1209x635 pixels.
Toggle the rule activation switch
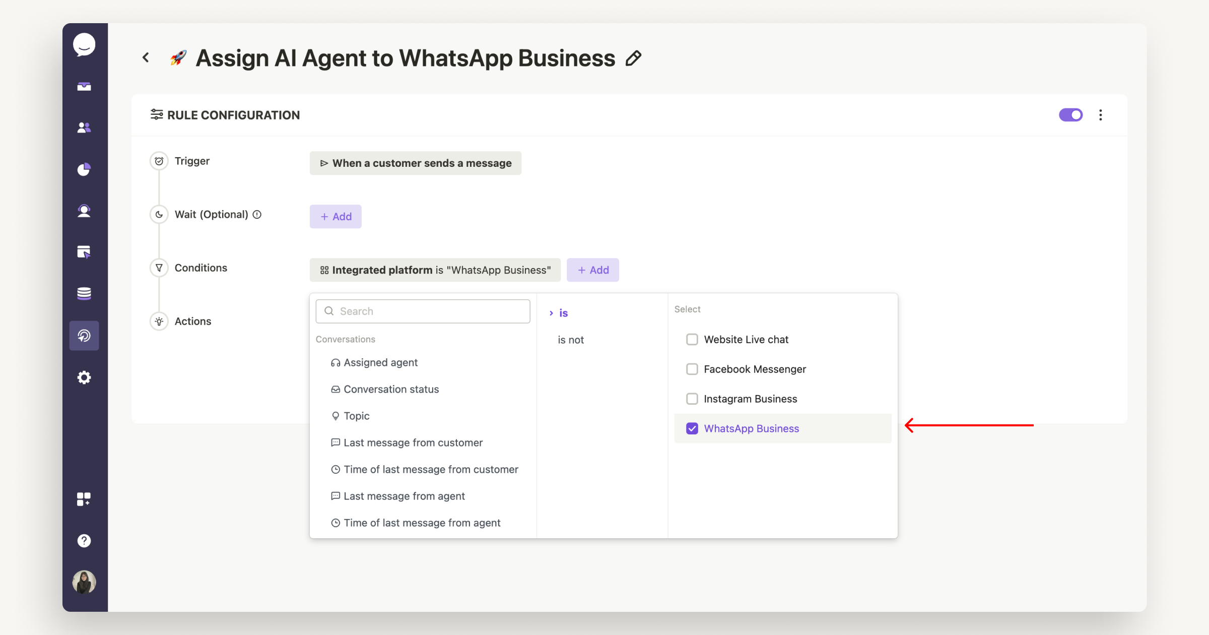[1071, 115]
